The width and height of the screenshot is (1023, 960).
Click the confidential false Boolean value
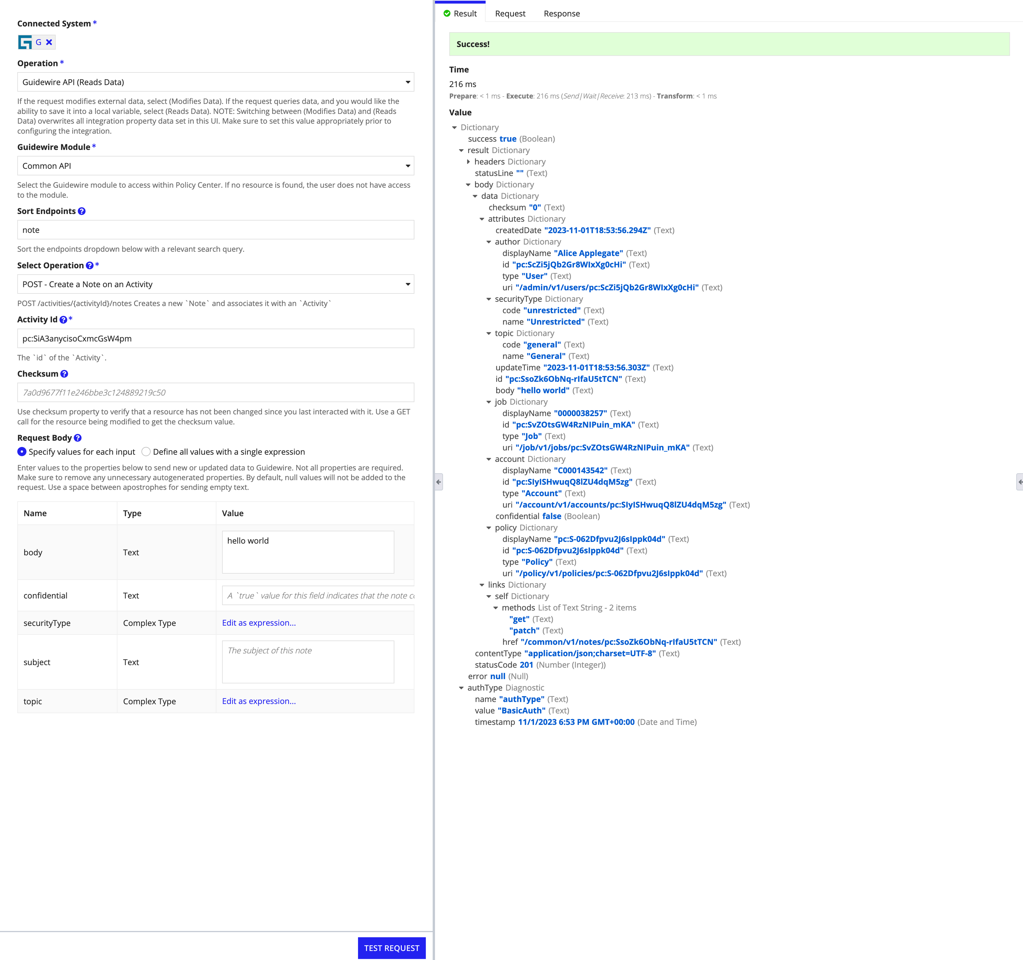552,516
